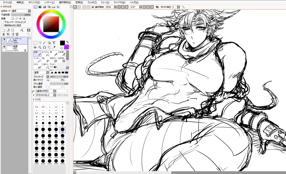Click the zoom in plus button
The image size is (286, 174).
coord(123,7)
